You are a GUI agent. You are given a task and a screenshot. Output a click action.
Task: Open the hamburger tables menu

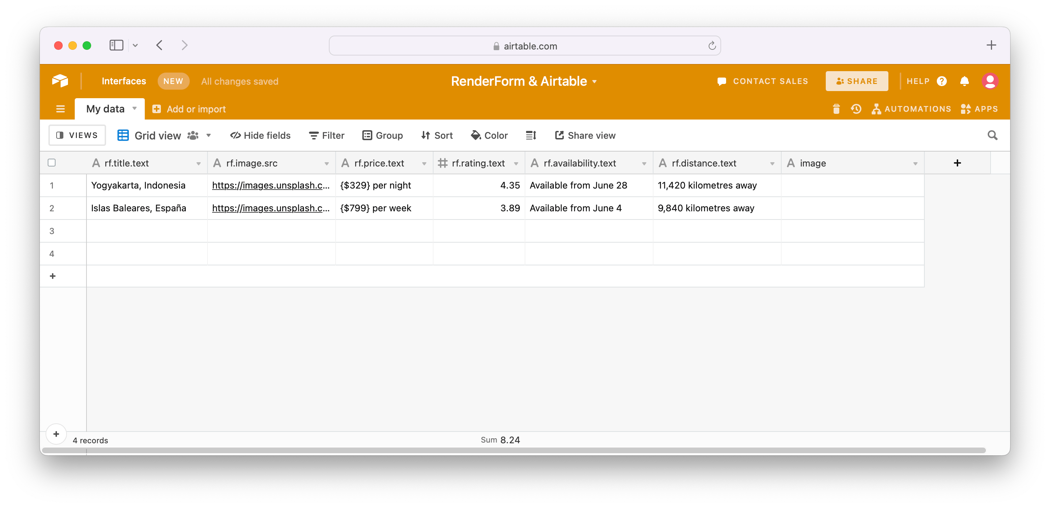pyautogui.click(x=60, y=109)
